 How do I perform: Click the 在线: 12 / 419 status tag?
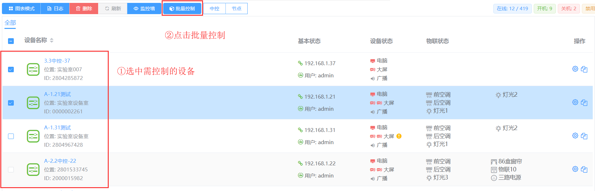pos(512,9)
